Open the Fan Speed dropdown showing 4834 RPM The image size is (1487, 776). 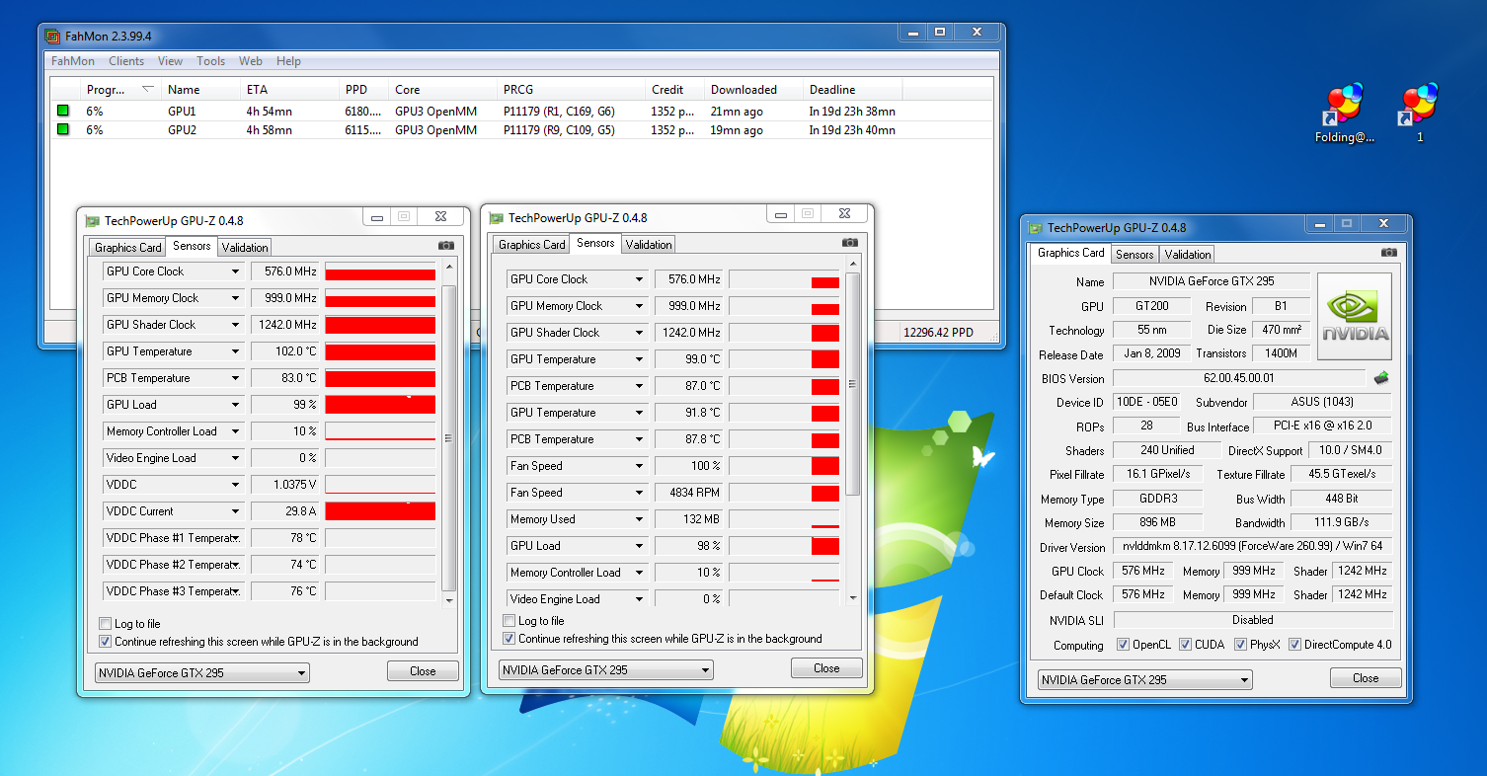coord(639,493)
